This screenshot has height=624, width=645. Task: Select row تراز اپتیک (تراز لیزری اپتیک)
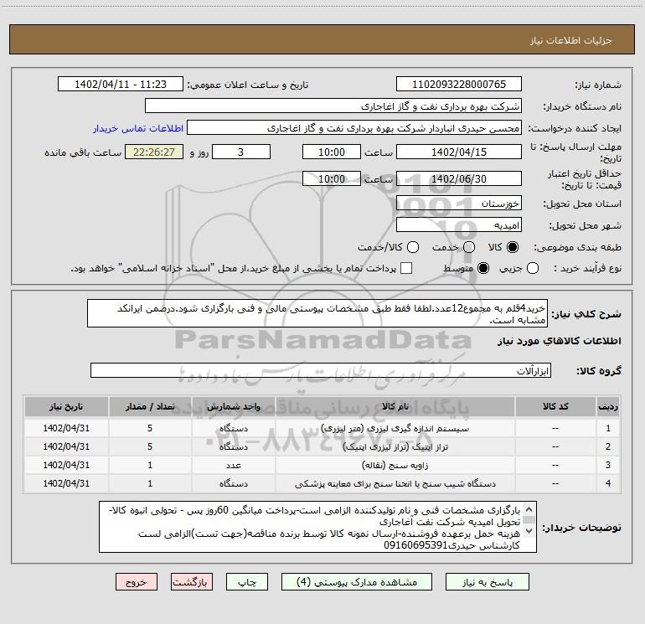pos(322,446)
